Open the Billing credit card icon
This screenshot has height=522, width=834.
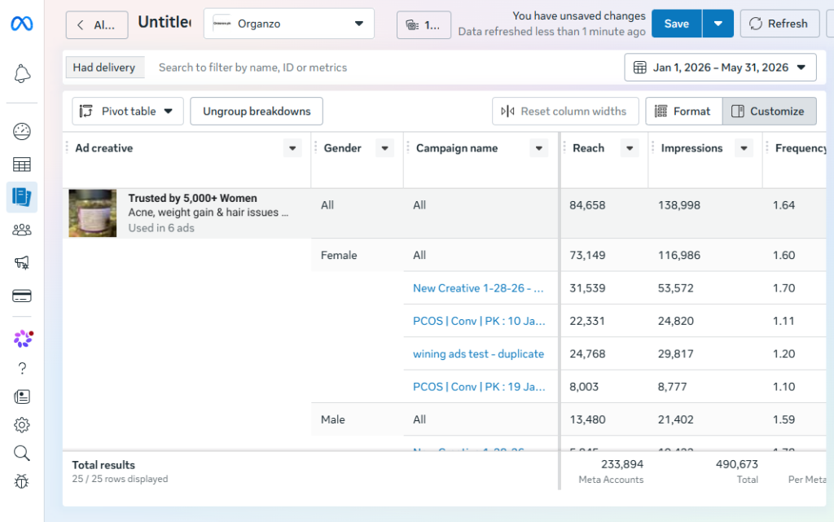(x=22, y=296)
